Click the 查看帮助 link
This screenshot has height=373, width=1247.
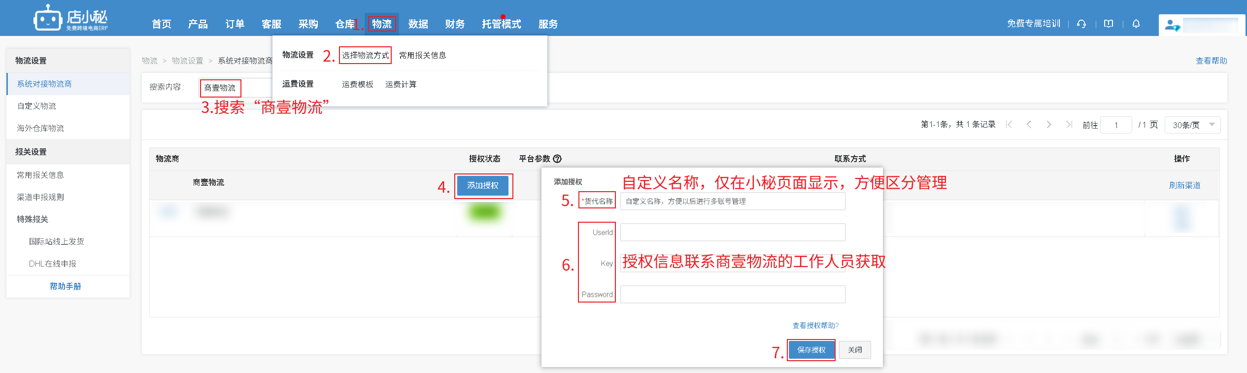tap(1212, 61)
